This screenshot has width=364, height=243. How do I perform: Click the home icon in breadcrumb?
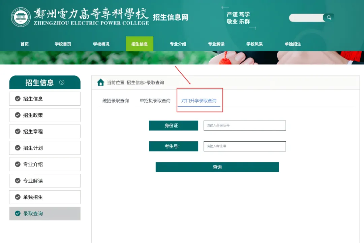point(100,82)
